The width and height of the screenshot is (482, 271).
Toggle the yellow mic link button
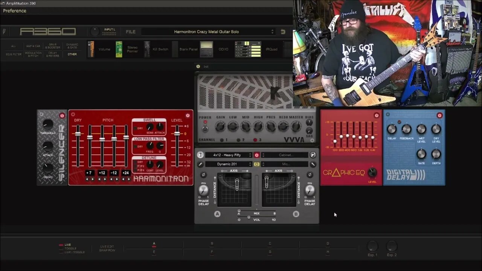coord(257,164)
